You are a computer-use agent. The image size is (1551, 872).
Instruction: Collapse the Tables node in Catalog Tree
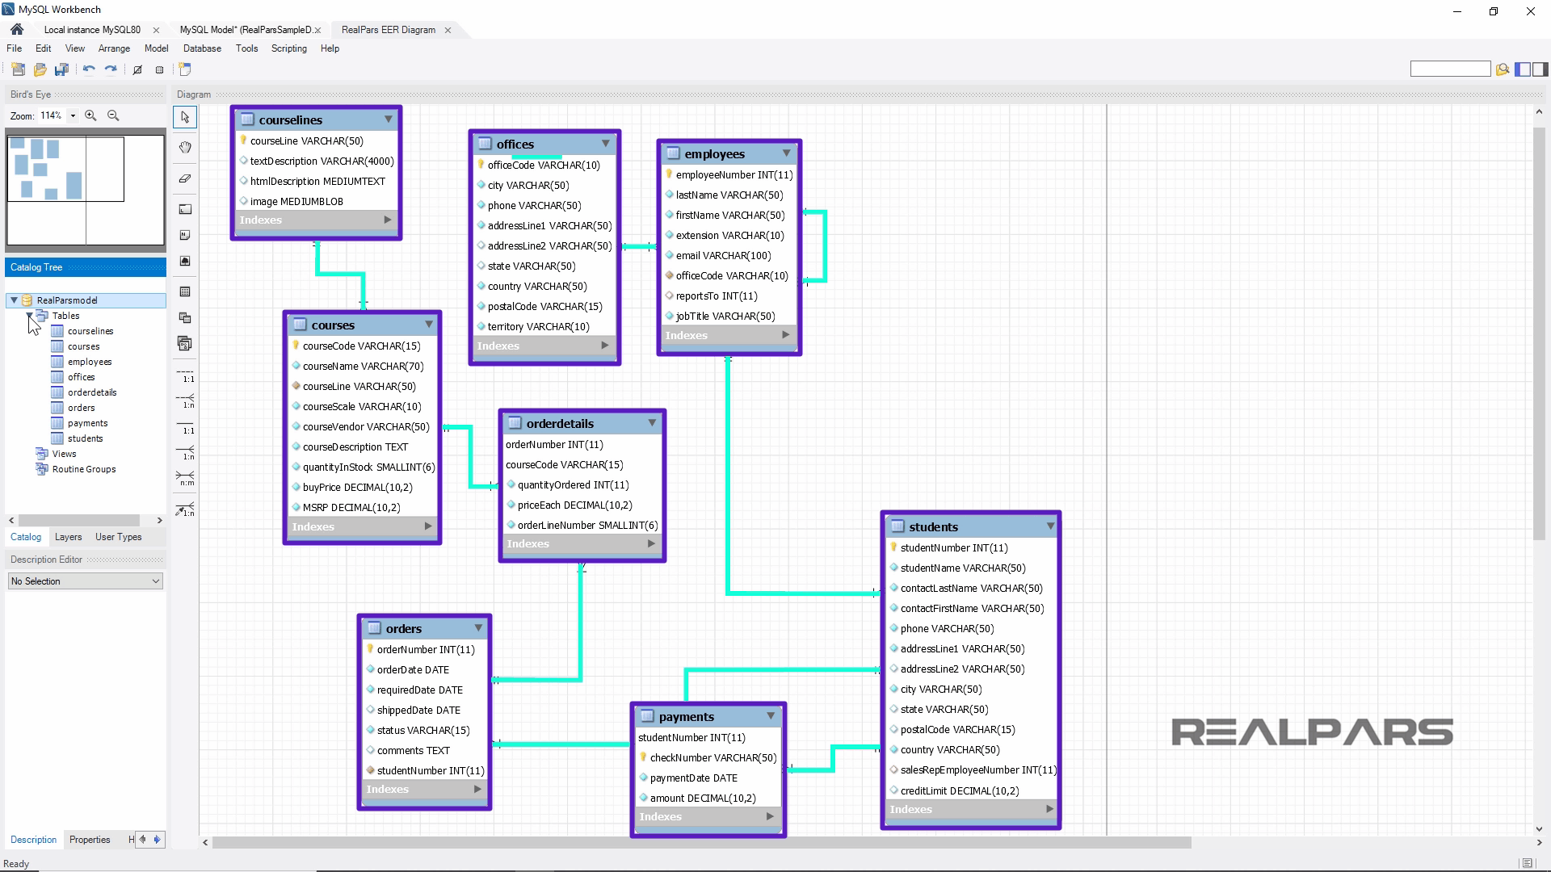(x=30, y=316)
